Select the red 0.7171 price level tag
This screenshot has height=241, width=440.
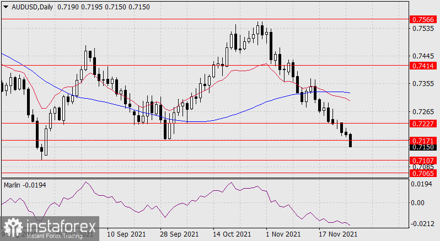click(x=424, y=141)
